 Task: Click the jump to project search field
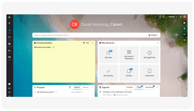coord(88,35)
